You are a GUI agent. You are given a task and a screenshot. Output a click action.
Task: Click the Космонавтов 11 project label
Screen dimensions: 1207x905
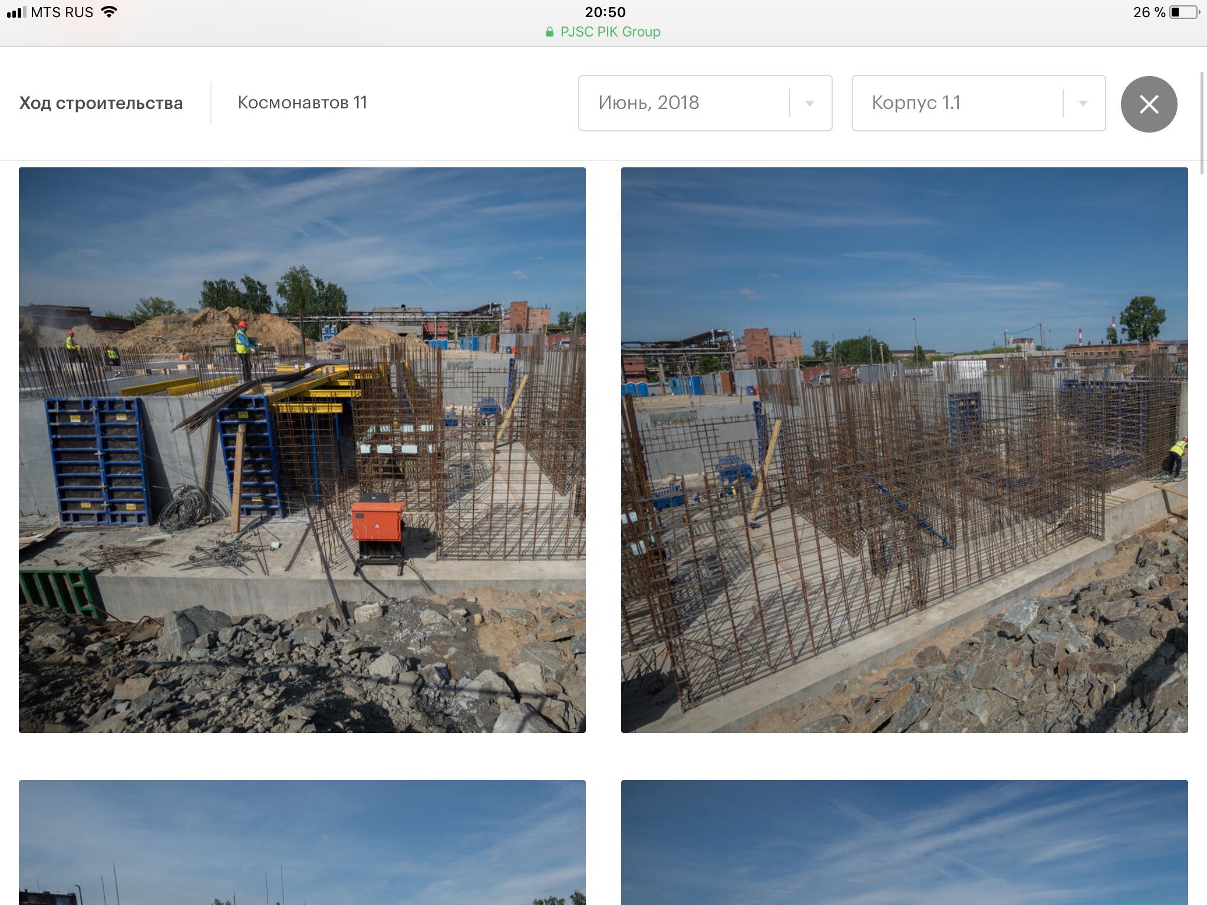[302, 103]
